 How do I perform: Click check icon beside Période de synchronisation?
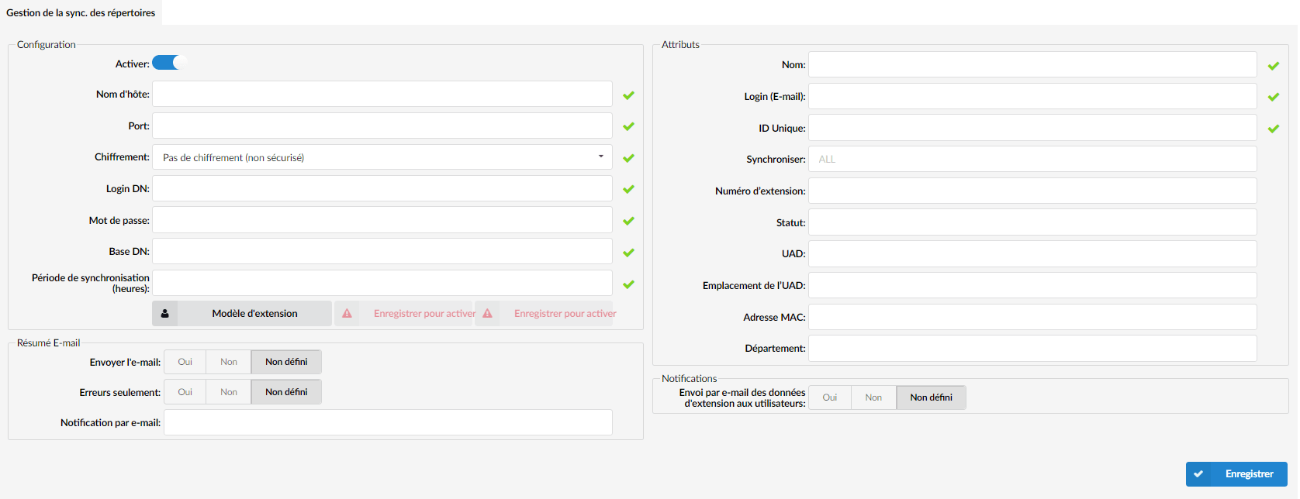click(x=628, y=284)
